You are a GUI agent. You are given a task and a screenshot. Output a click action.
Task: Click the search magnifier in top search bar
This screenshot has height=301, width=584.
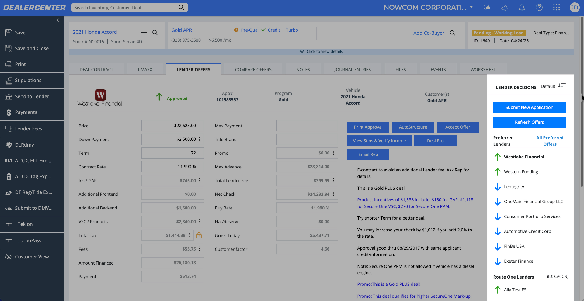181,7
